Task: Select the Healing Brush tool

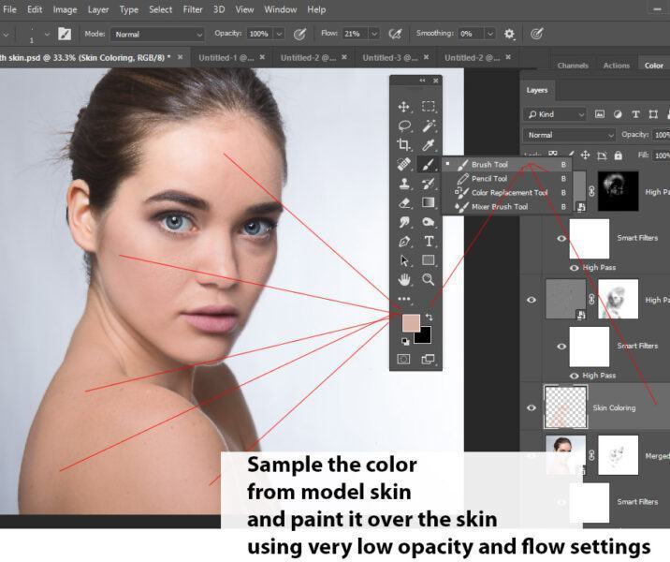Action: (x=404, y=164)
